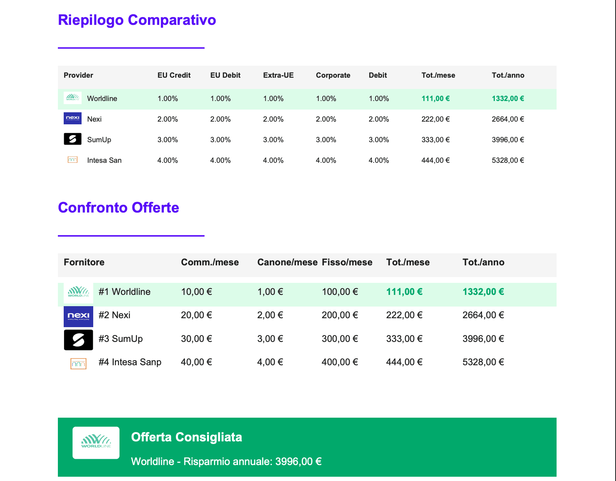
Task: Click the 400,00 € fisso value
Action: [x=340, y=362]
